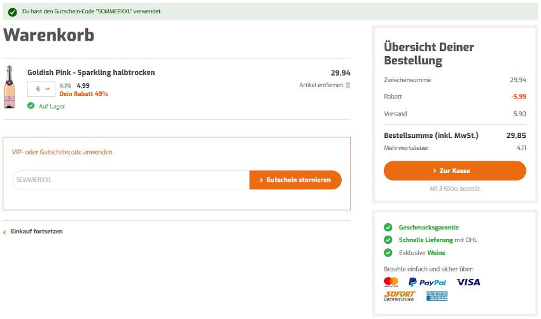Click the Exklusive Weine checkmark icon
Screen dimensions: 541x319
pyautogui.click(x=388, y=253)
